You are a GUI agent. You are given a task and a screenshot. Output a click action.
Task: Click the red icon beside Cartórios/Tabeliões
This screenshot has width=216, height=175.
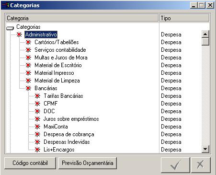28,42
